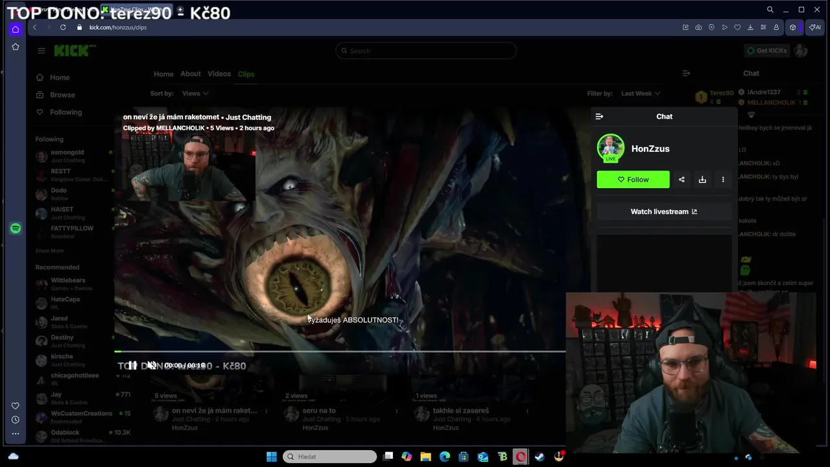Click taskbar Hledat search box
The height and width of the screenshot is (467, 830).
coord(330,457)
